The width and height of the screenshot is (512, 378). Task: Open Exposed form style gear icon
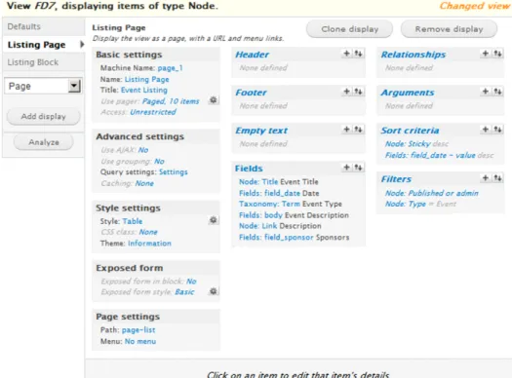[214, 291]
